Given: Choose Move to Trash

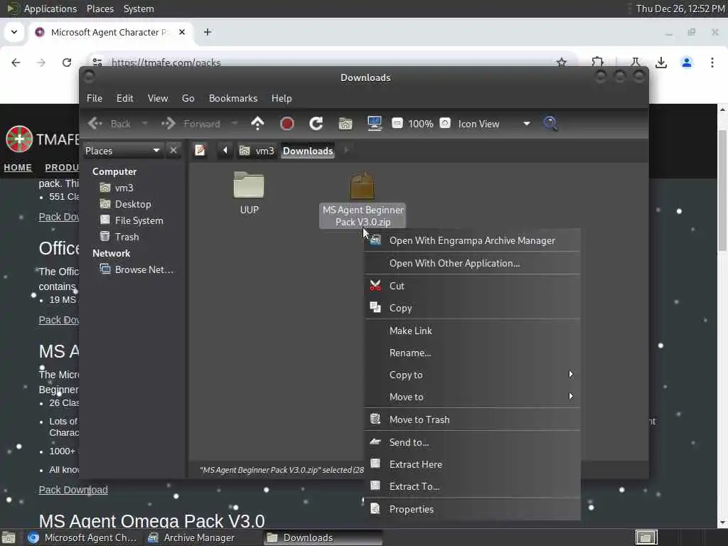Looking at the screenshot, I should point(473,419).
